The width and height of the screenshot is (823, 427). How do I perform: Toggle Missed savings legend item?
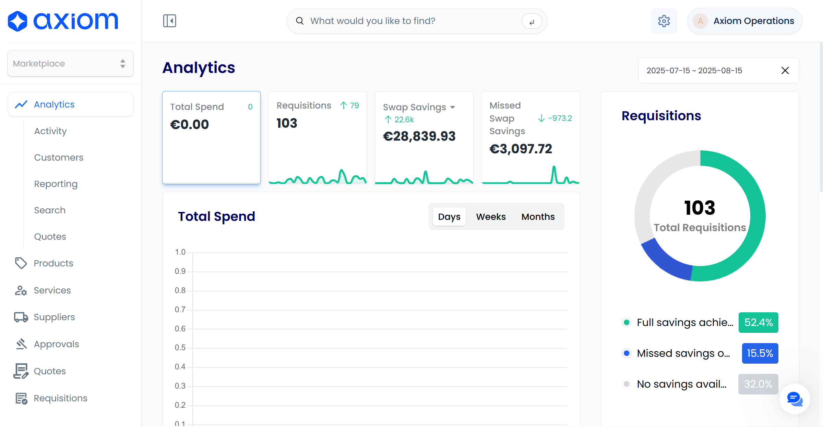[683, 353]
